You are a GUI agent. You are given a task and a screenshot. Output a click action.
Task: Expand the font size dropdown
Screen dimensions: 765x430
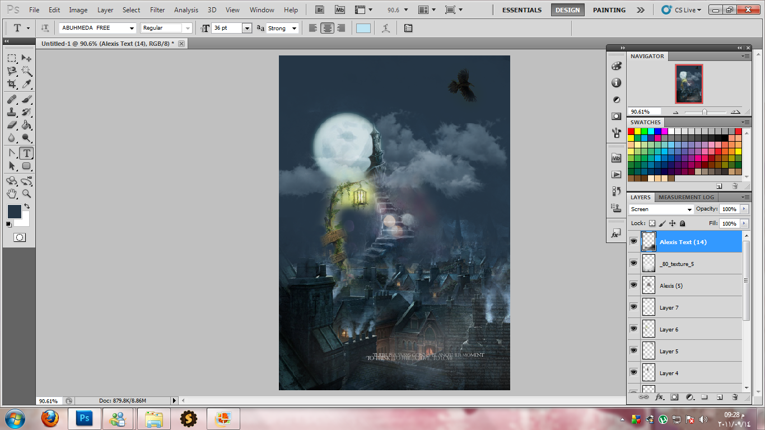(x=246, y=28)
